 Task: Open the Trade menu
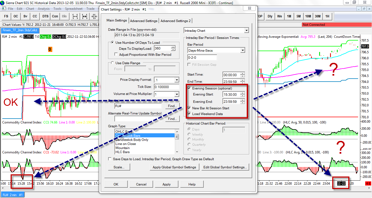[90, 9]
